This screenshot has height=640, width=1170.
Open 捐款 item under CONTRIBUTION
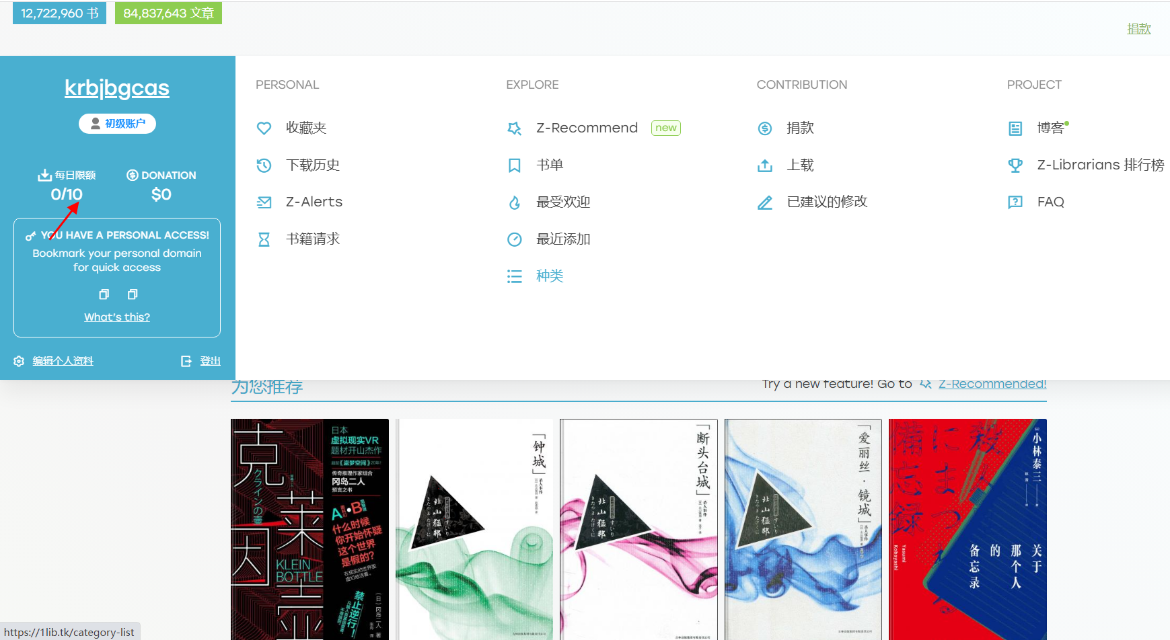click(801, 128)
